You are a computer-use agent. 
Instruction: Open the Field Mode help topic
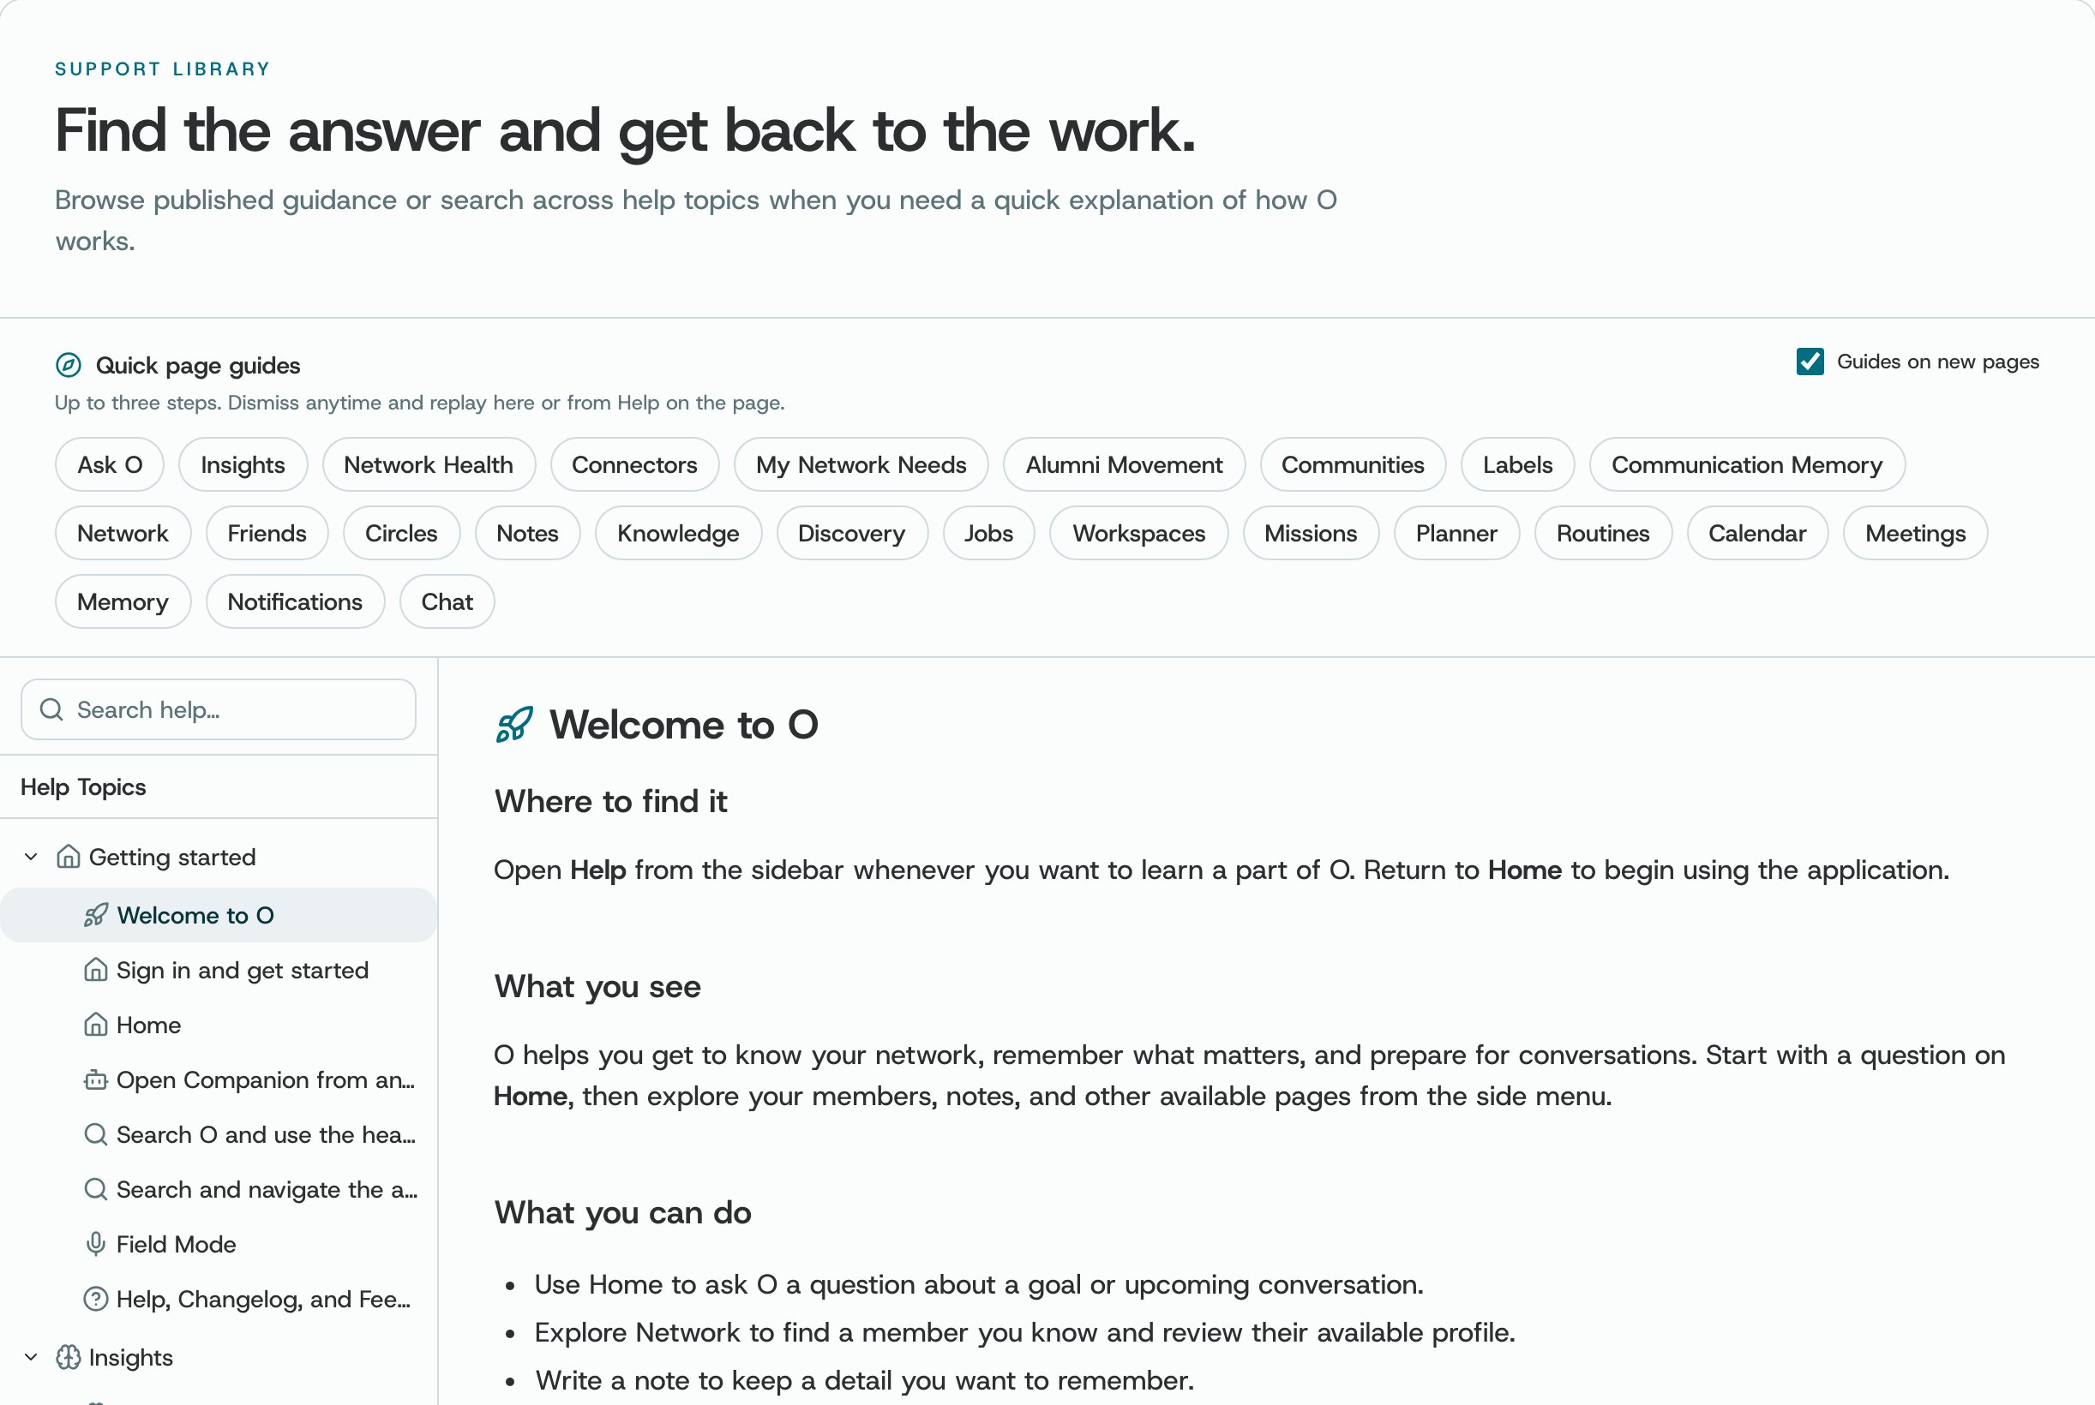pyautogui.click(x=219, y=1245)
